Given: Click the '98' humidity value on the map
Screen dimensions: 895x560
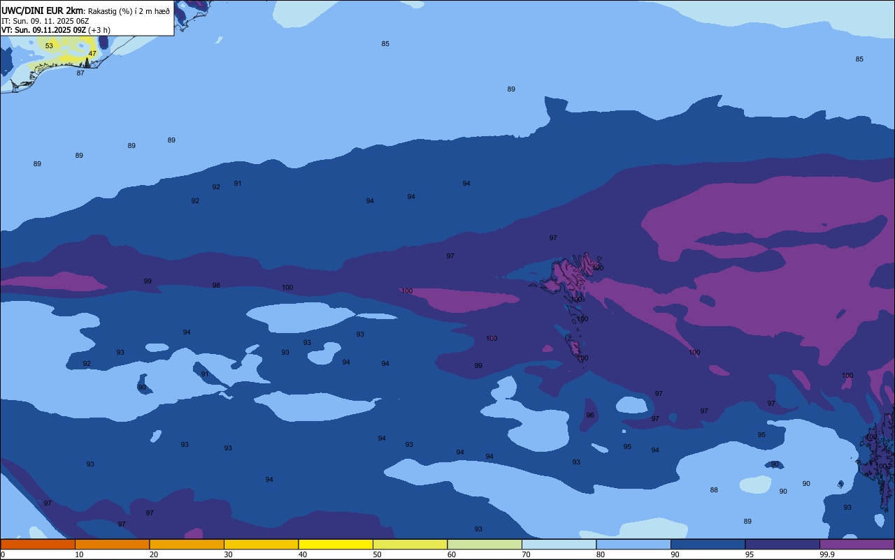Looking at the screenshot, I should coord(216,286).
